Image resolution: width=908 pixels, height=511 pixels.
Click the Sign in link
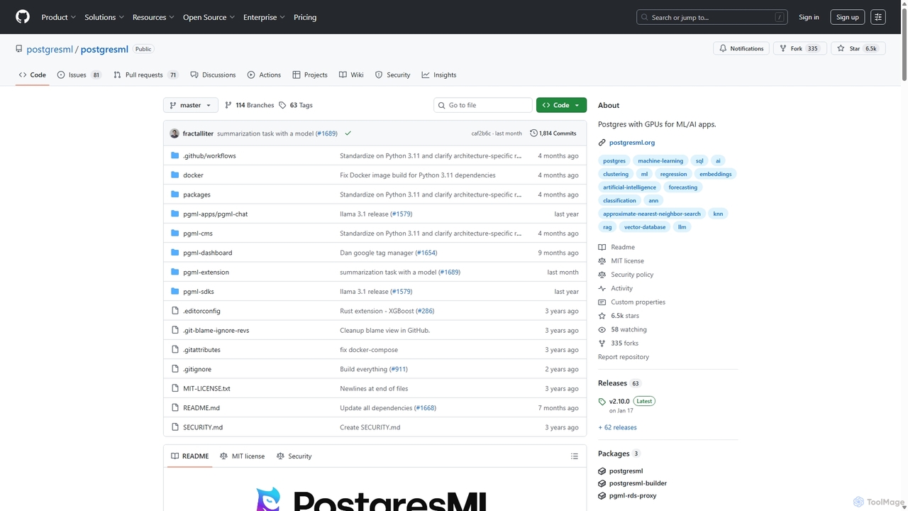(x=809, y=17)
